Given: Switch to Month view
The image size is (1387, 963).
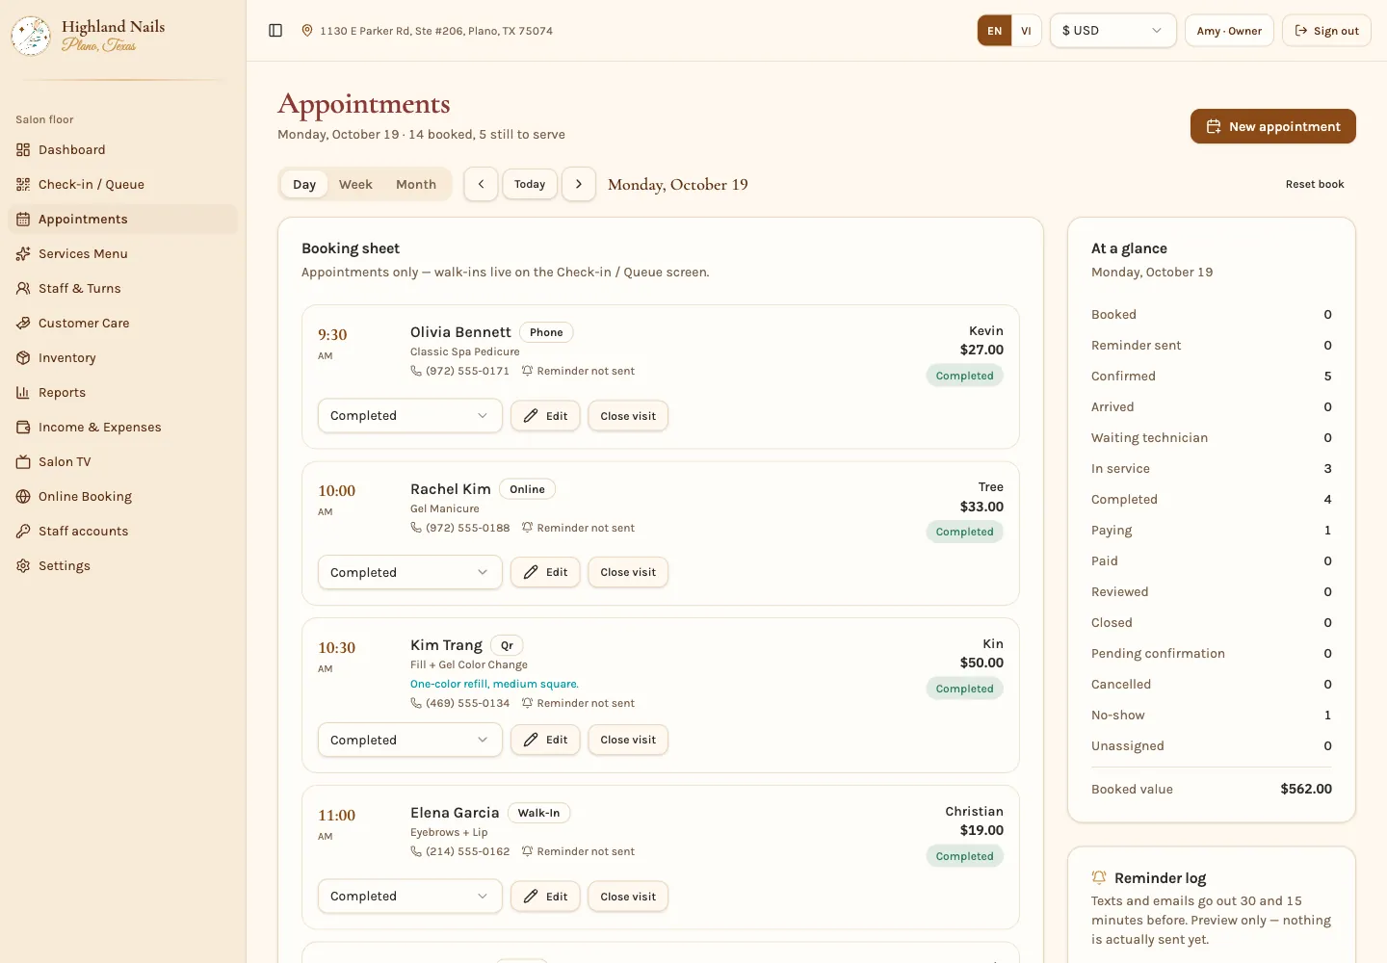Looking at the screenshot, I should click(x=416, y=184).
